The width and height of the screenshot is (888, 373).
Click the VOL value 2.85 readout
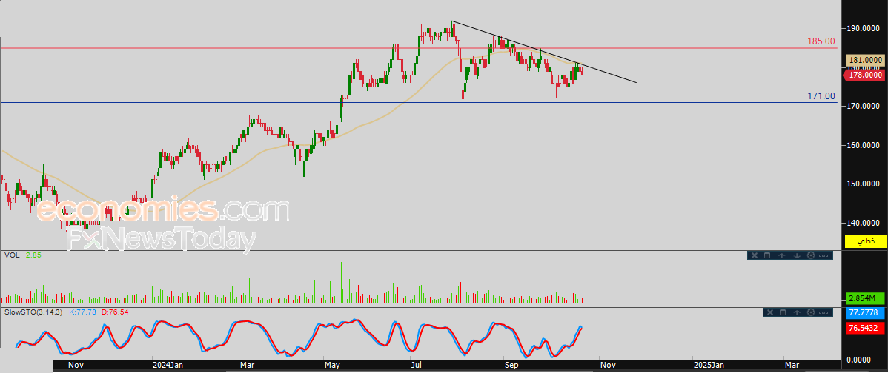33,255
